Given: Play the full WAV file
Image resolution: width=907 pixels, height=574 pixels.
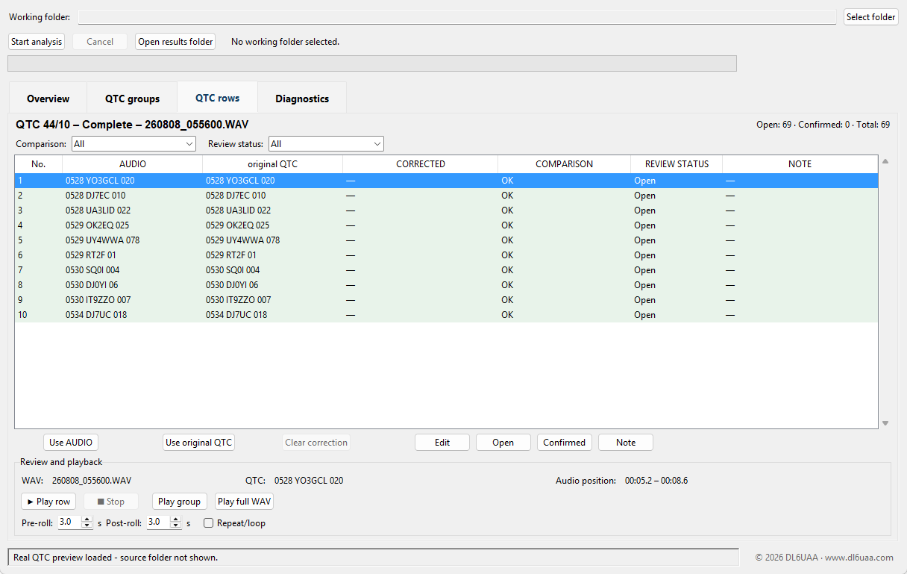Looking at the screenshot, I should tap(245, 502).
